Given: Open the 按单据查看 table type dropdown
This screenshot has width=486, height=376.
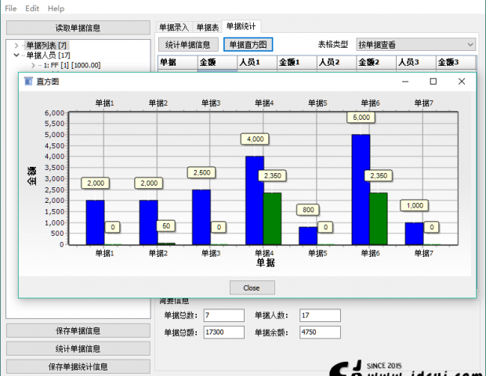Looking at the screenshot, I should (x=415, y=45).
